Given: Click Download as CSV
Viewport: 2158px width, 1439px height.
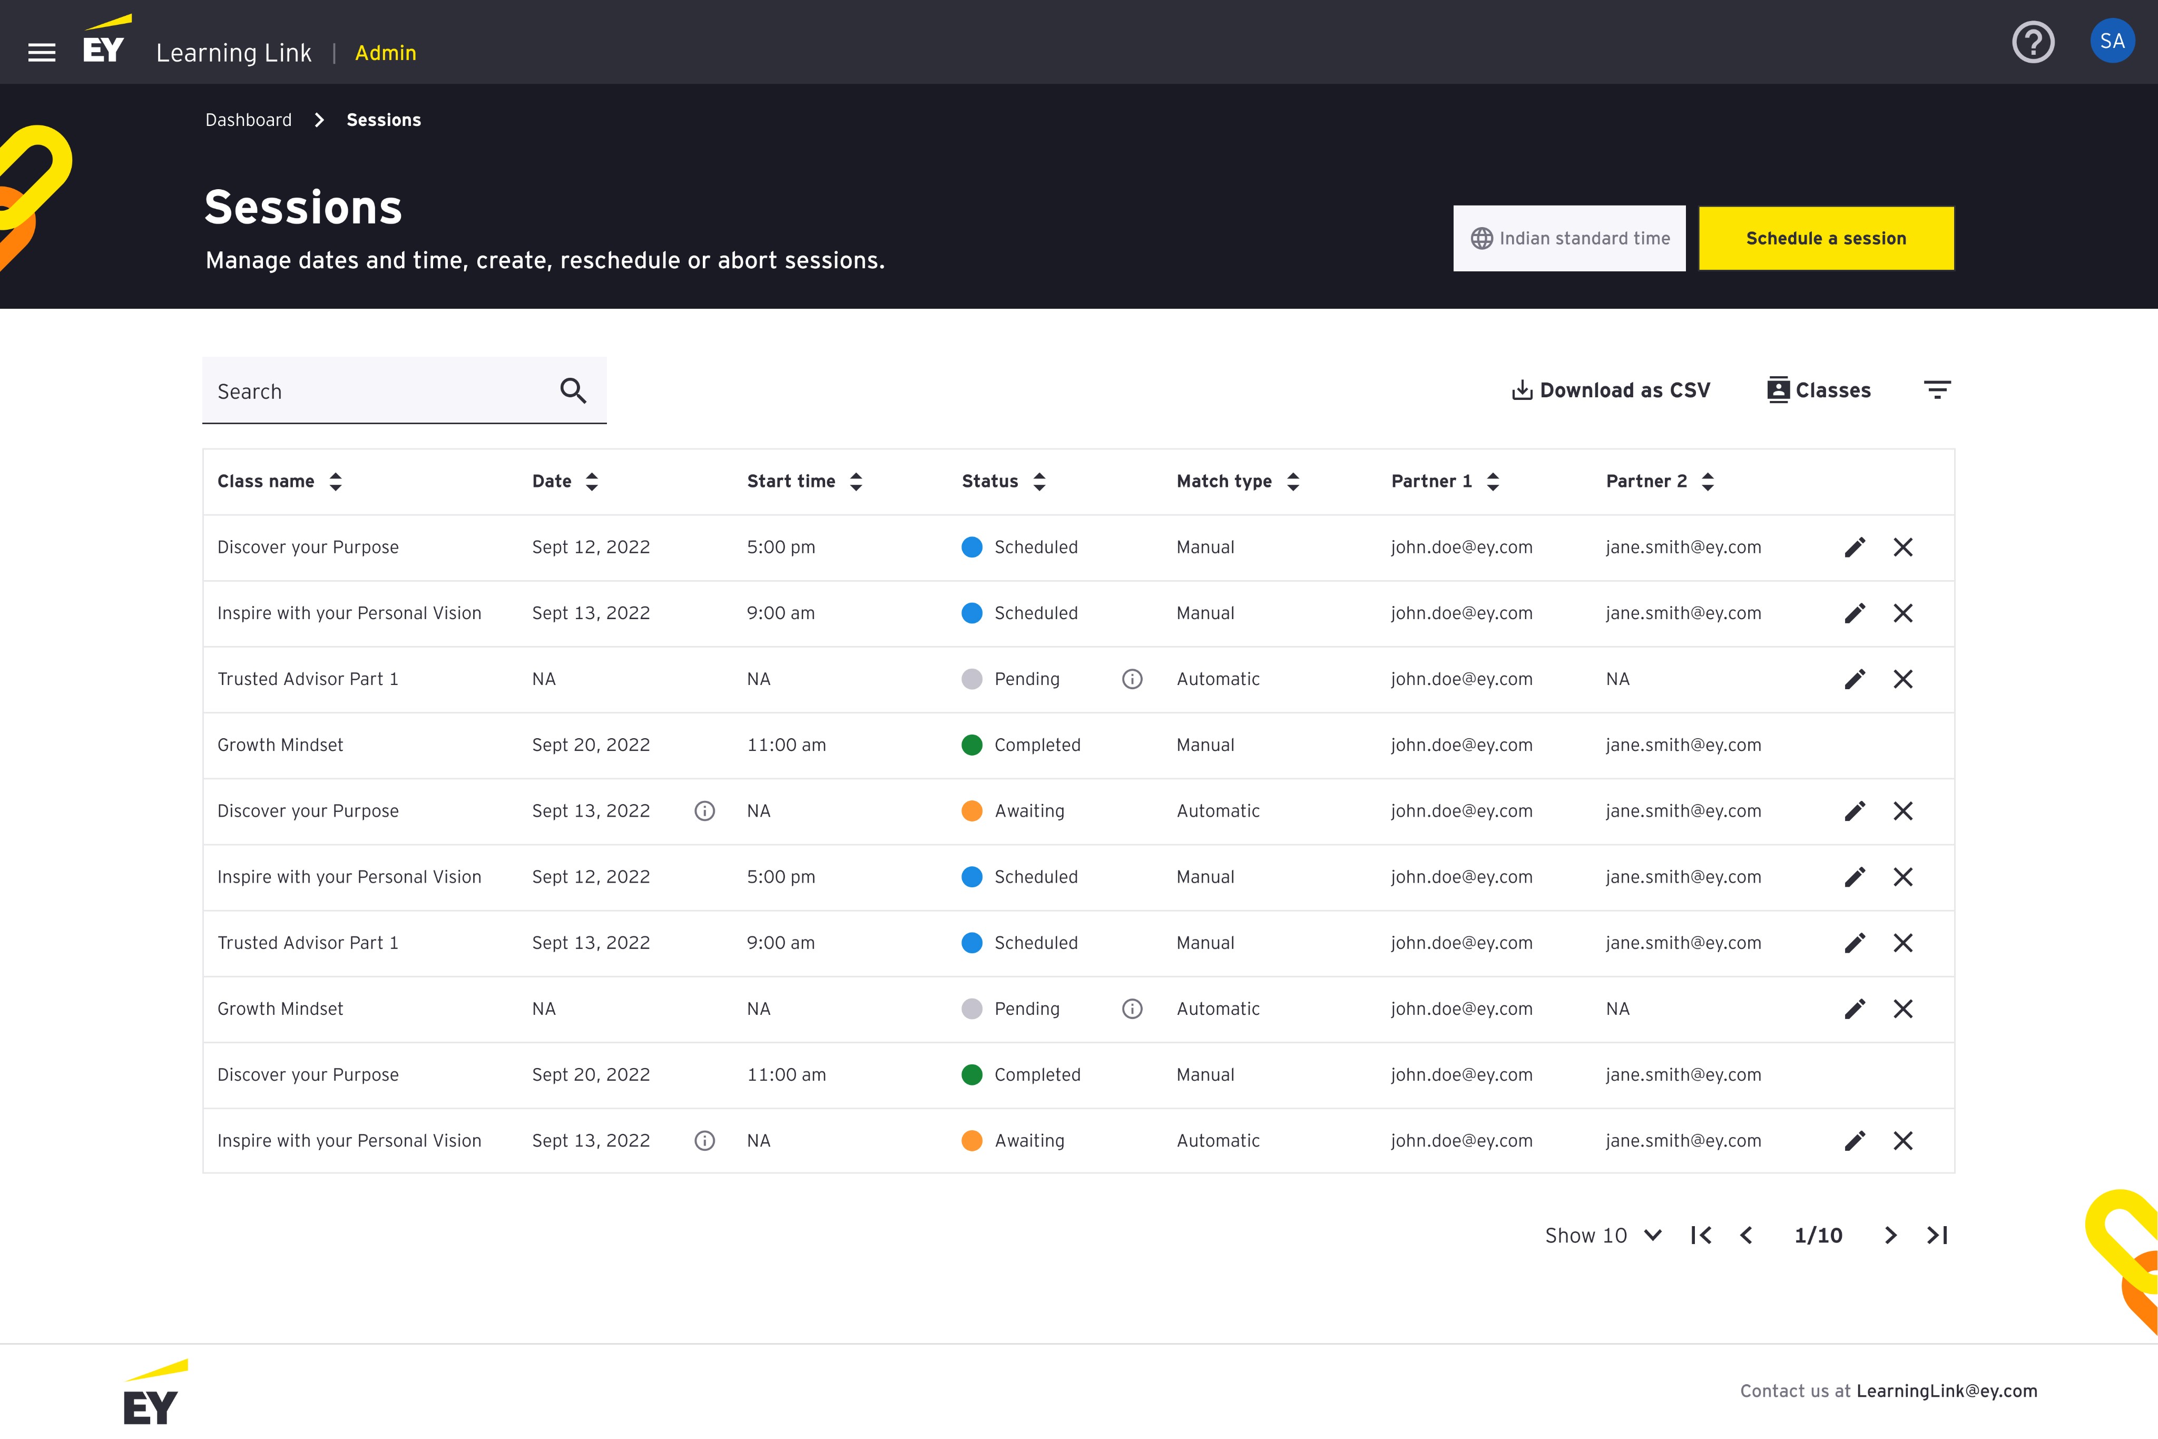Looking at the screenshot, I should 1611,390.
